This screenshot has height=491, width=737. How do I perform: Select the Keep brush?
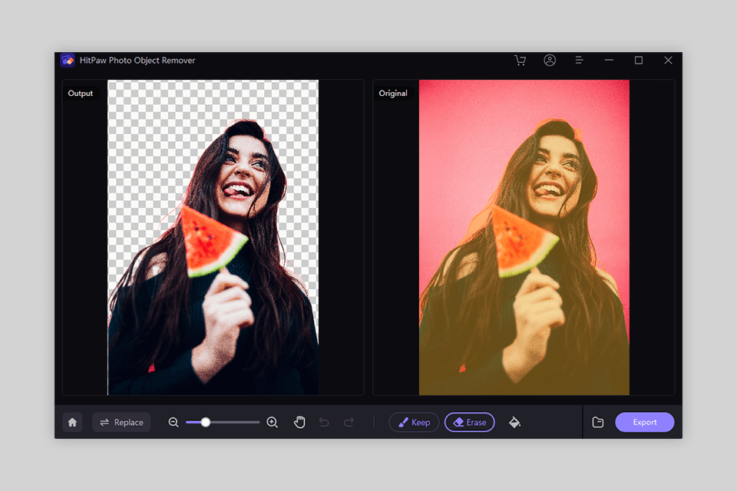(x=414, y=423)
